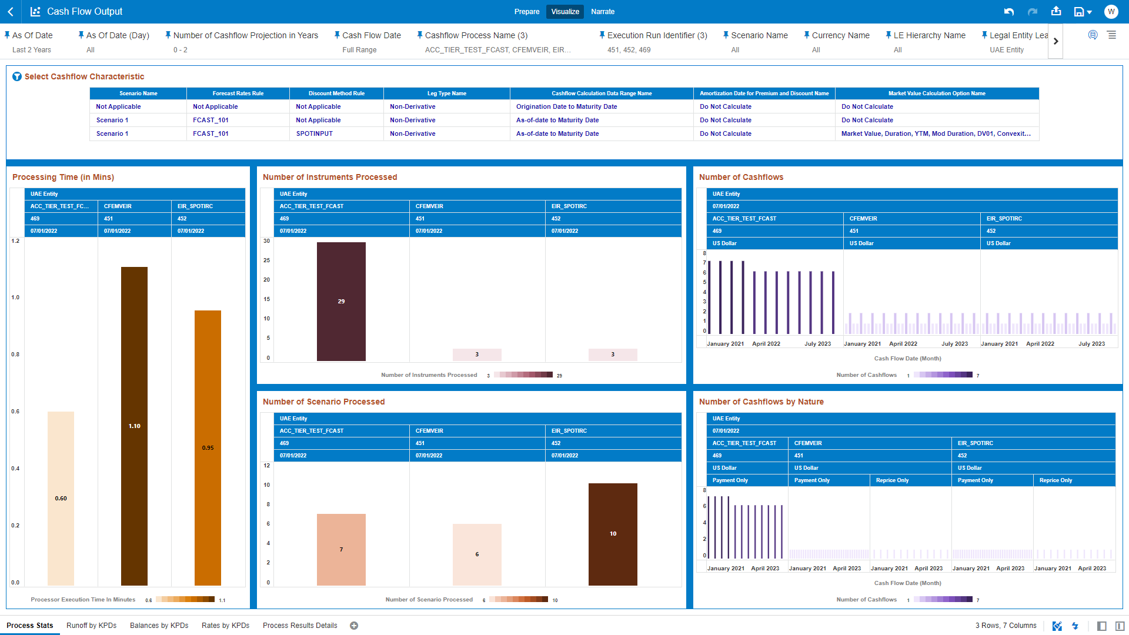The image size is (1129, 635).
Task: Click the 29 bar for ACC_TIER_TEST_FCAST
Action: point(341,301)
